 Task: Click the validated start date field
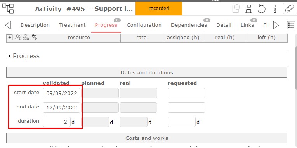point(62,93)
